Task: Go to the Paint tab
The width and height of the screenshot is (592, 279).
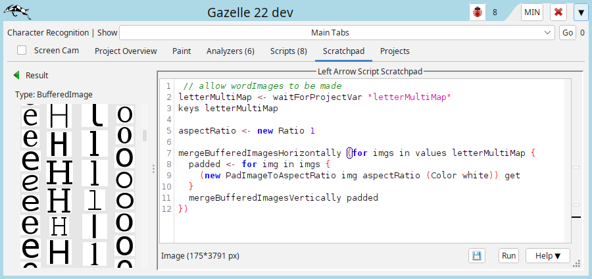Action: 182,51
